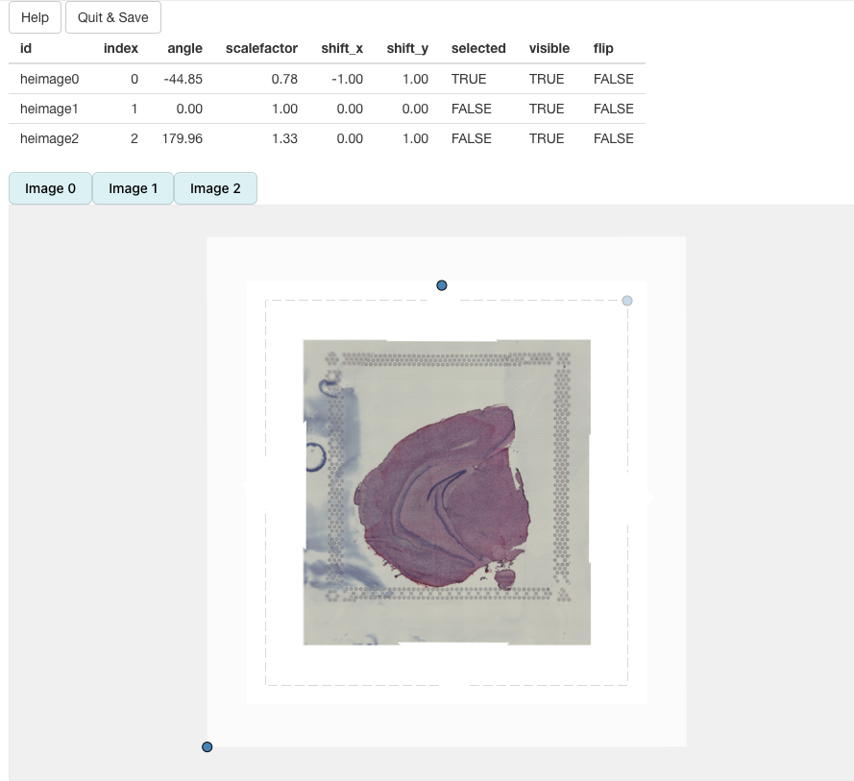This screenshot has width=854, height=781.
Task: Click the faded handle at dashed frame's top-right corner
Action: [x=627, y=301]
